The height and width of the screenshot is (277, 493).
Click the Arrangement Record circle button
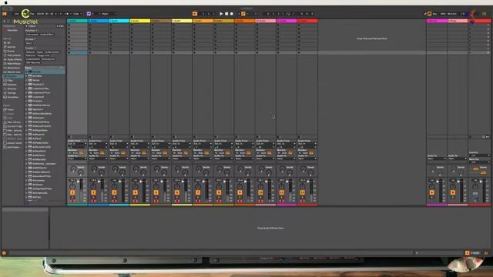click(232, 14)
